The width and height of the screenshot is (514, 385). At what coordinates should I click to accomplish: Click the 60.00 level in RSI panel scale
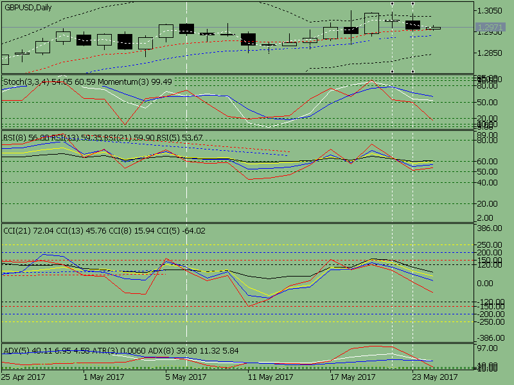(x=487, y=162)
